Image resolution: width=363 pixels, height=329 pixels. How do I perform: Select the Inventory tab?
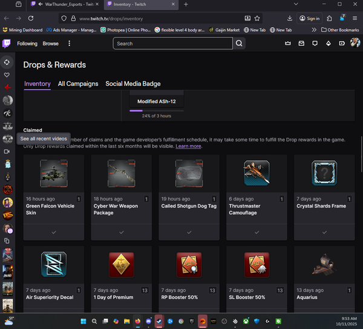point(37,84)
